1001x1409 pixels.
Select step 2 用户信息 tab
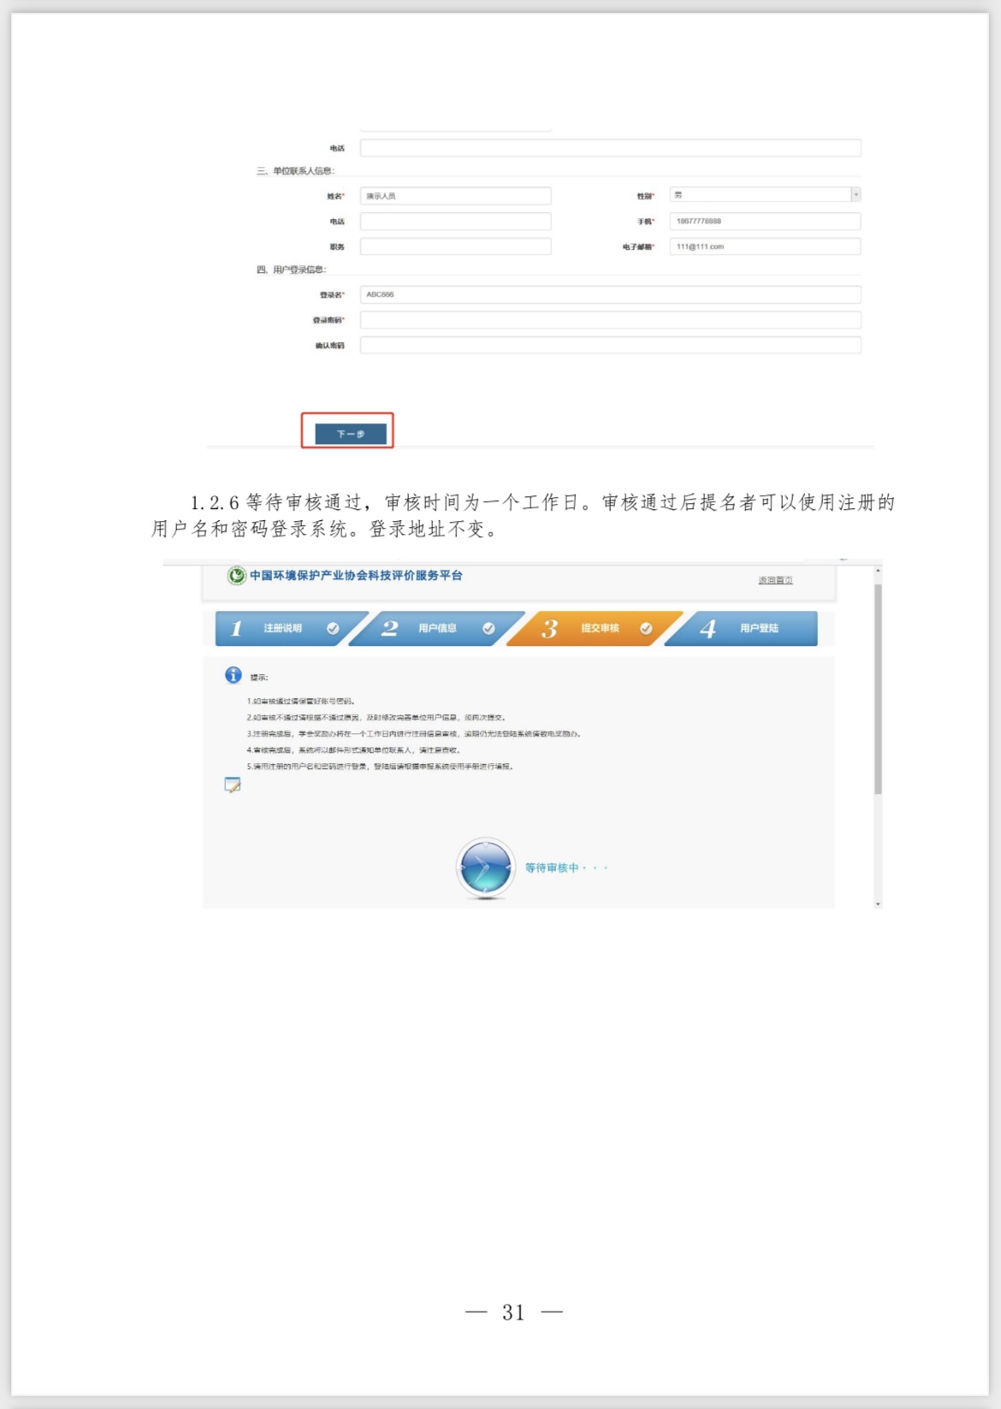click(x=437, y=628)
